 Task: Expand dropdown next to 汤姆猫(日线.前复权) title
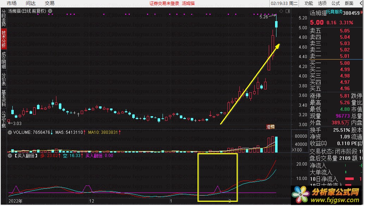pyautogui.click(x=50, y=11)
